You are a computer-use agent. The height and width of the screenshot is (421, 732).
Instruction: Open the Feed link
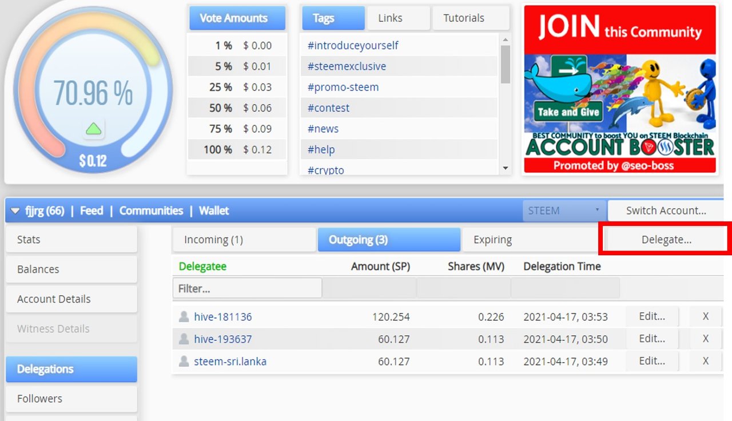[x=91, y=210]
